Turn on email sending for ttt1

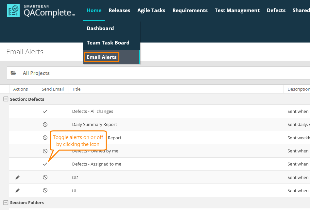(x=45, y=177)
